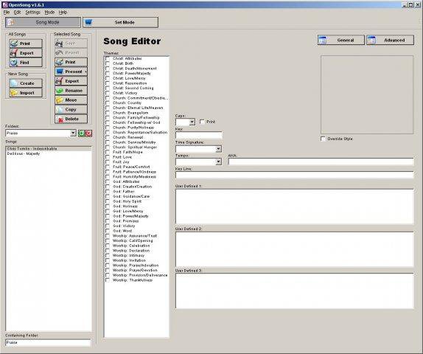Screen dimensions: 423x354
Task: Click the Present button under Selected Song
Action: coord(71,72)
